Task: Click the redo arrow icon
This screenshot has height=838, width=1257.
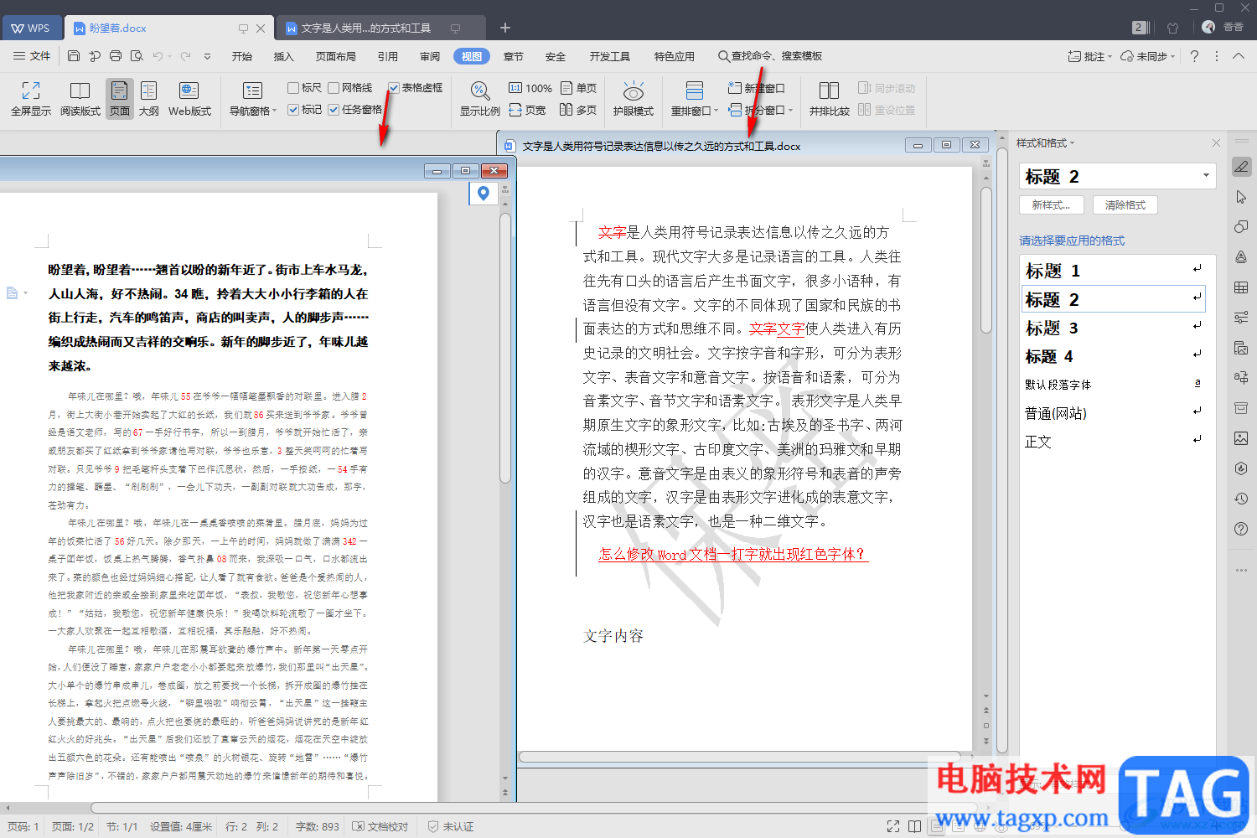Action: 185,56
